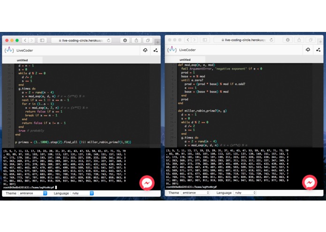Click the green zoom button of left Safari window
Viewport: 326px width, 232px height.
point(17,40)
